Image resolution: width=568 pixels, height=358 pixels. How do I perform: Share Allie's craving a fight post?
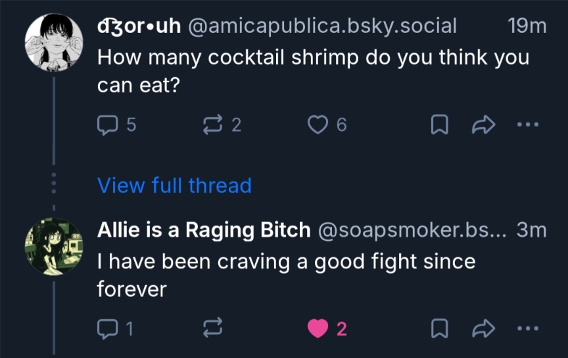pyautogui.click(x=483, y=328)
